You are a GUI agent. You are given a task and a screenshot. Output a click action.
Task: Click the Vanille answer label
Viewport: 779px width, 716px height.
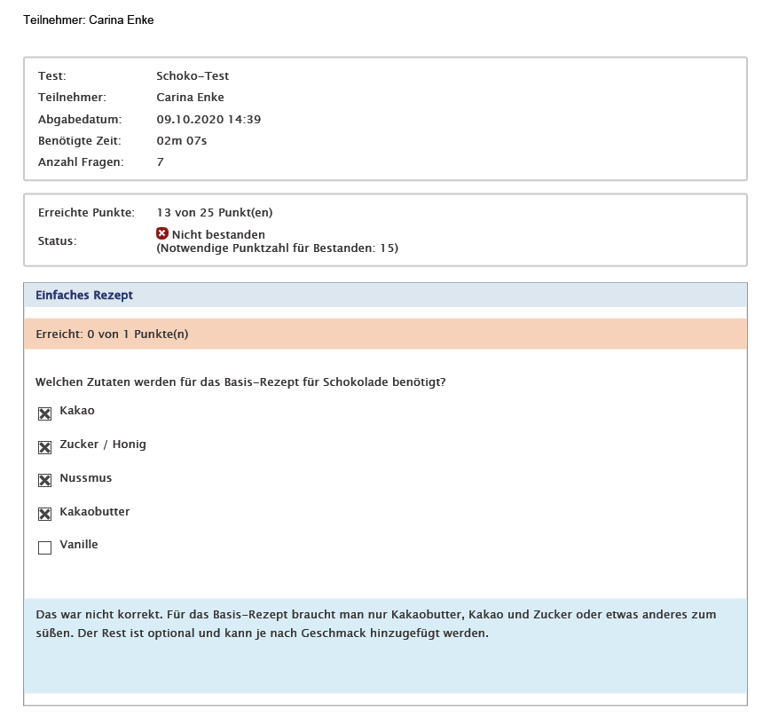[x=78, y=545]
